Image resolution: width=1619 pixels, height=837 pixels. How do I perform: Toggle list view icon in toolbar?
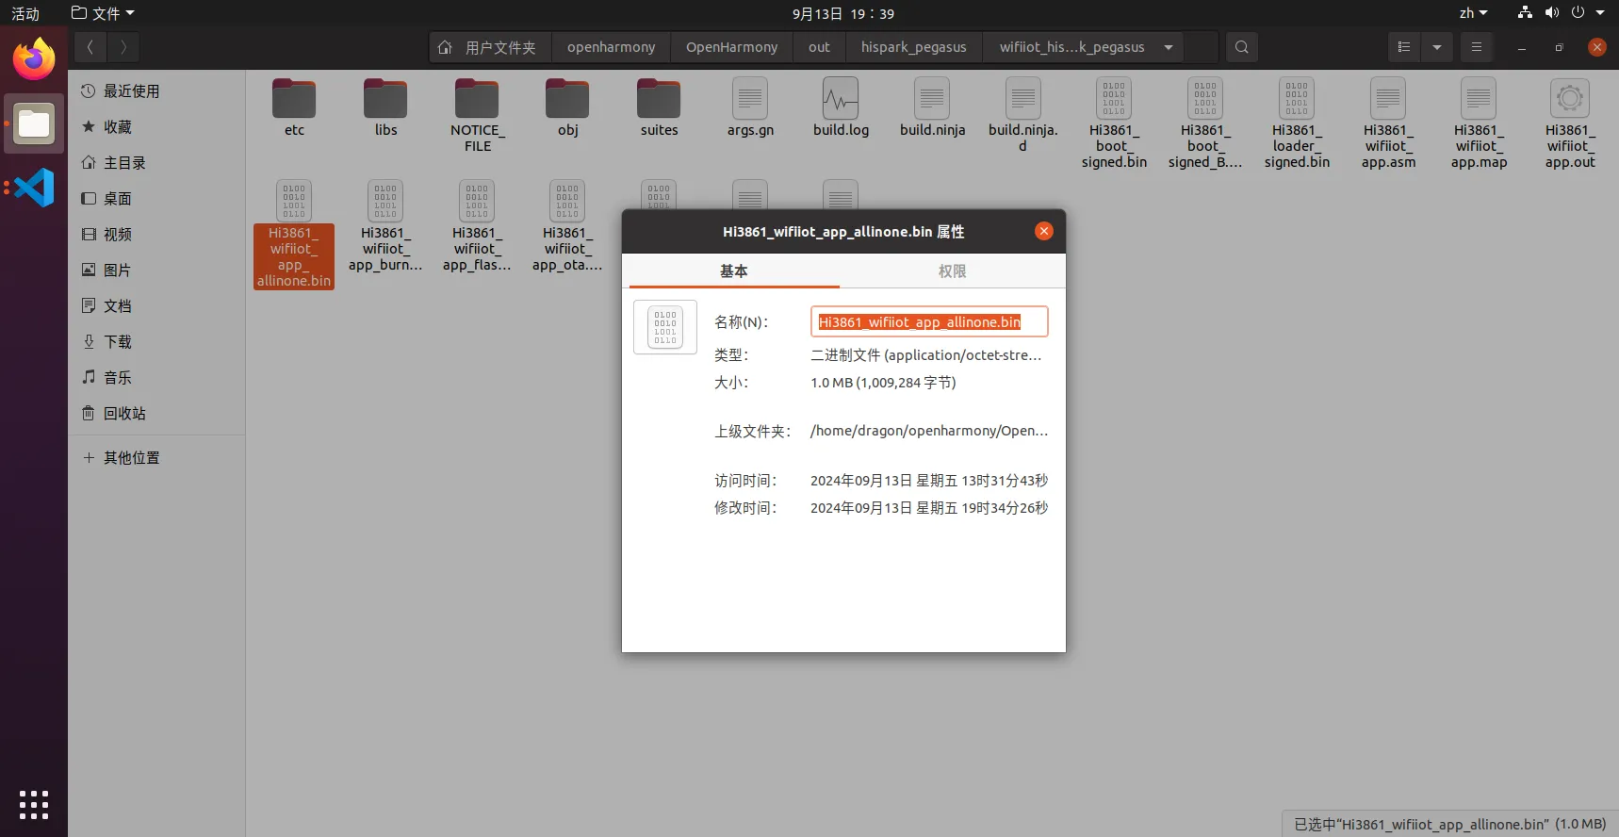(1404, 47)
